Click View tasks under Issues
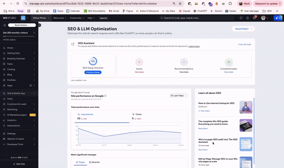 (x=139, y=72)
